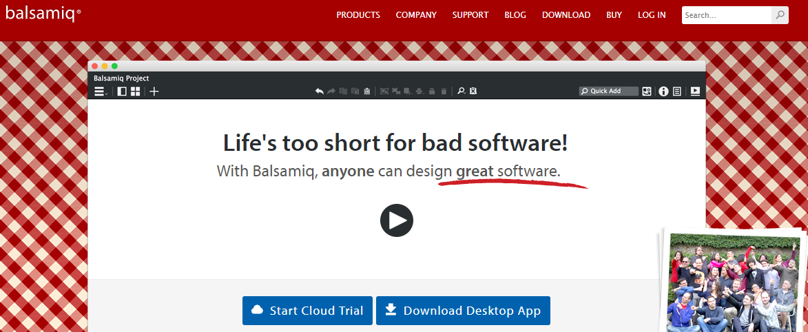Open the SUPPORT menu
This screenshot has height=332, width=808.
tap(470, 15)
